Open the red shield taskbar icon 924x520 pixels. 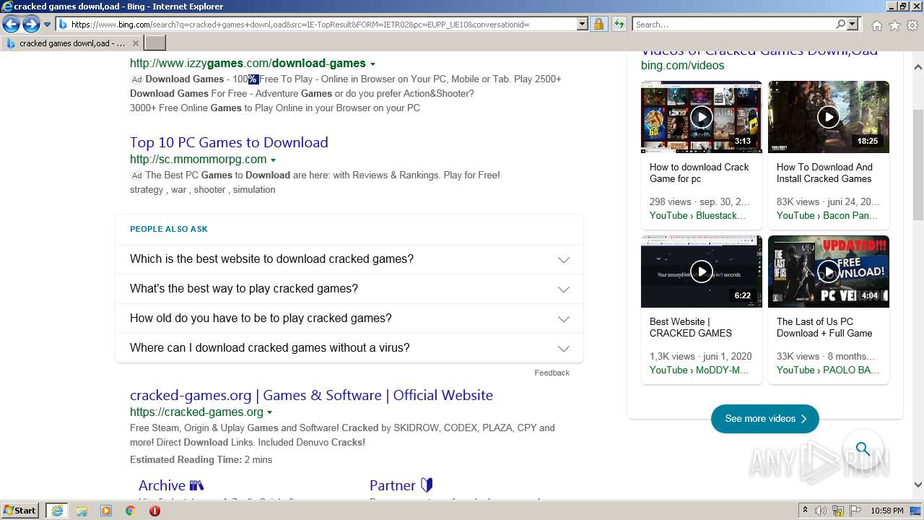pos(154,511)
